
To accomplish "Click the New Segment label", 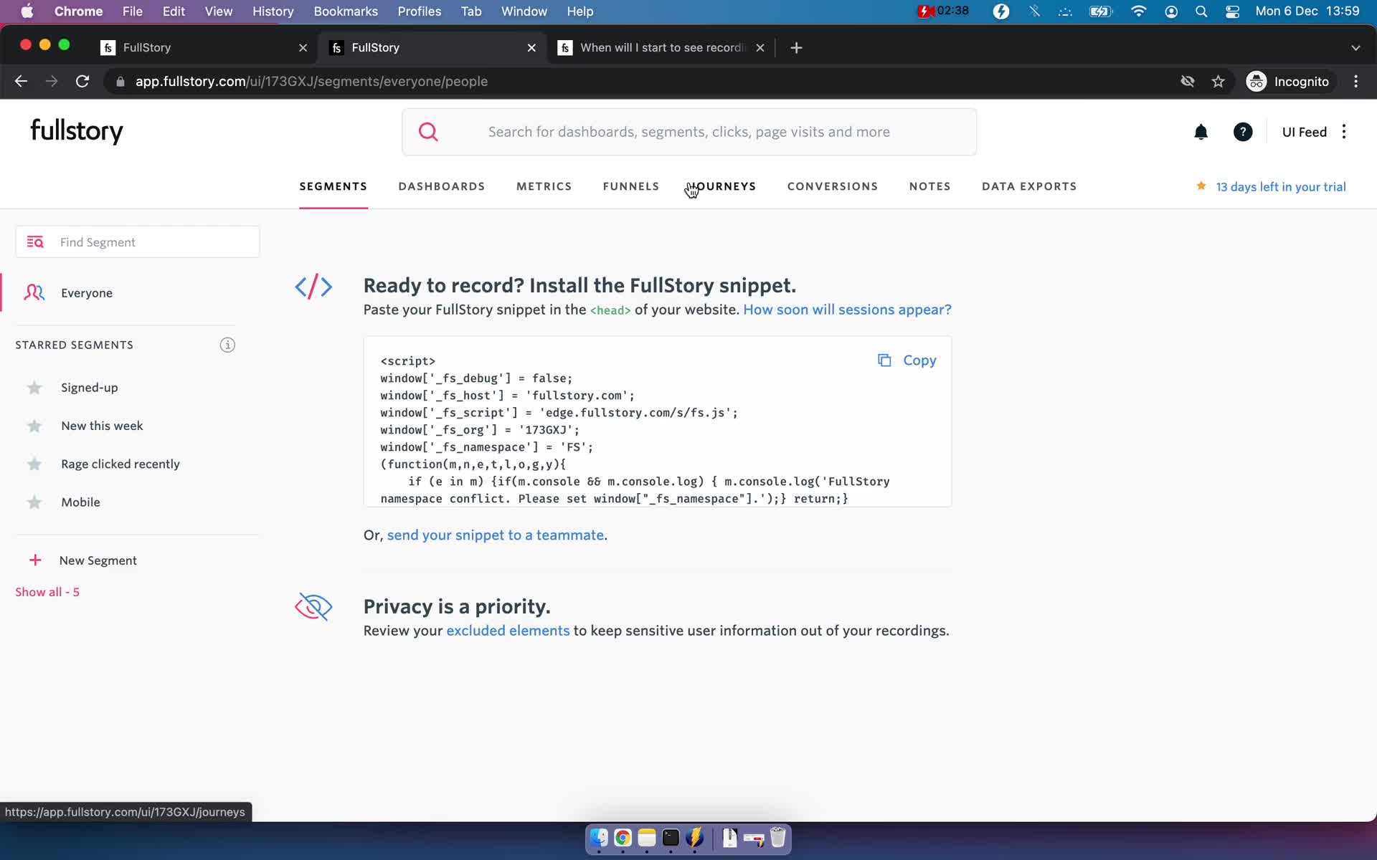I will click(x=98, y=560).
